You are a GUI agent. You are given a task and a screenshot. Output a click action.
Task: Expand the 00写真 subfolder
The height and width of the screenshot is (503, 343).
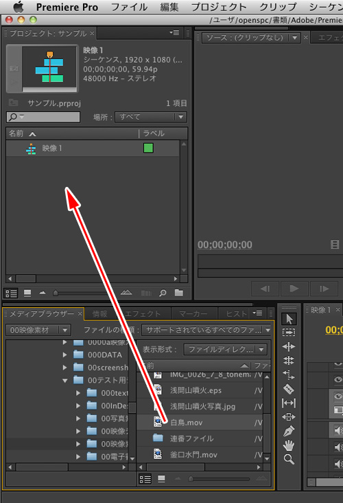78,418
